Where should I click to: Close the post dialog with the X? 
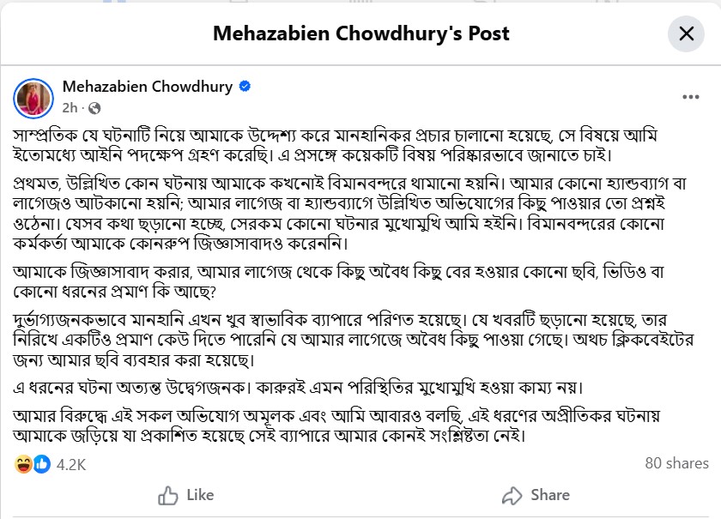(686, 34)
